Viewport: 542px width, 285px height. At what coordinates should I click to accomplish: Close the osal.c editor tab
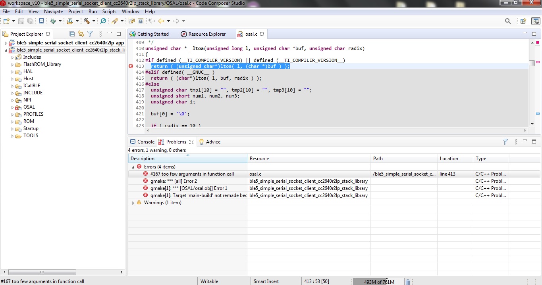262,34
